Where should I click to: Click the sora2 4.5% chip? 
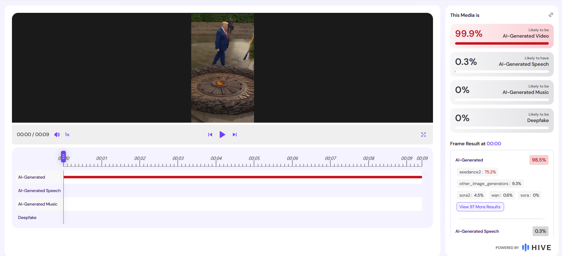coord(471,195)
